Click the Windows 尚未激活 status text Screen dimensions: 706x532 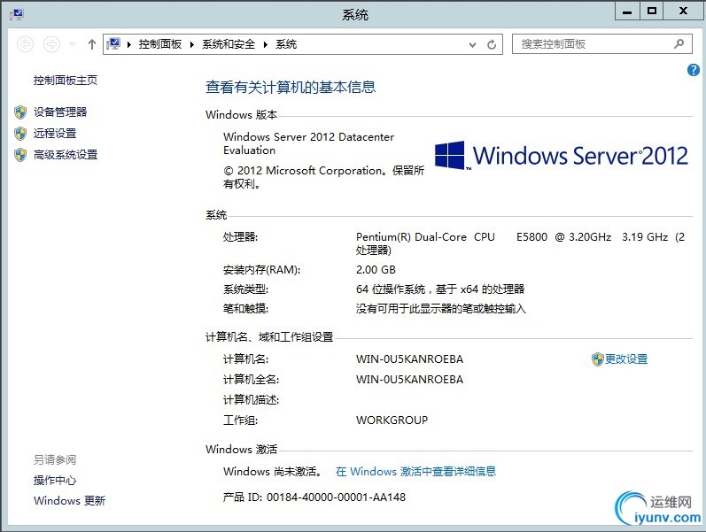[x=274, y=471]
